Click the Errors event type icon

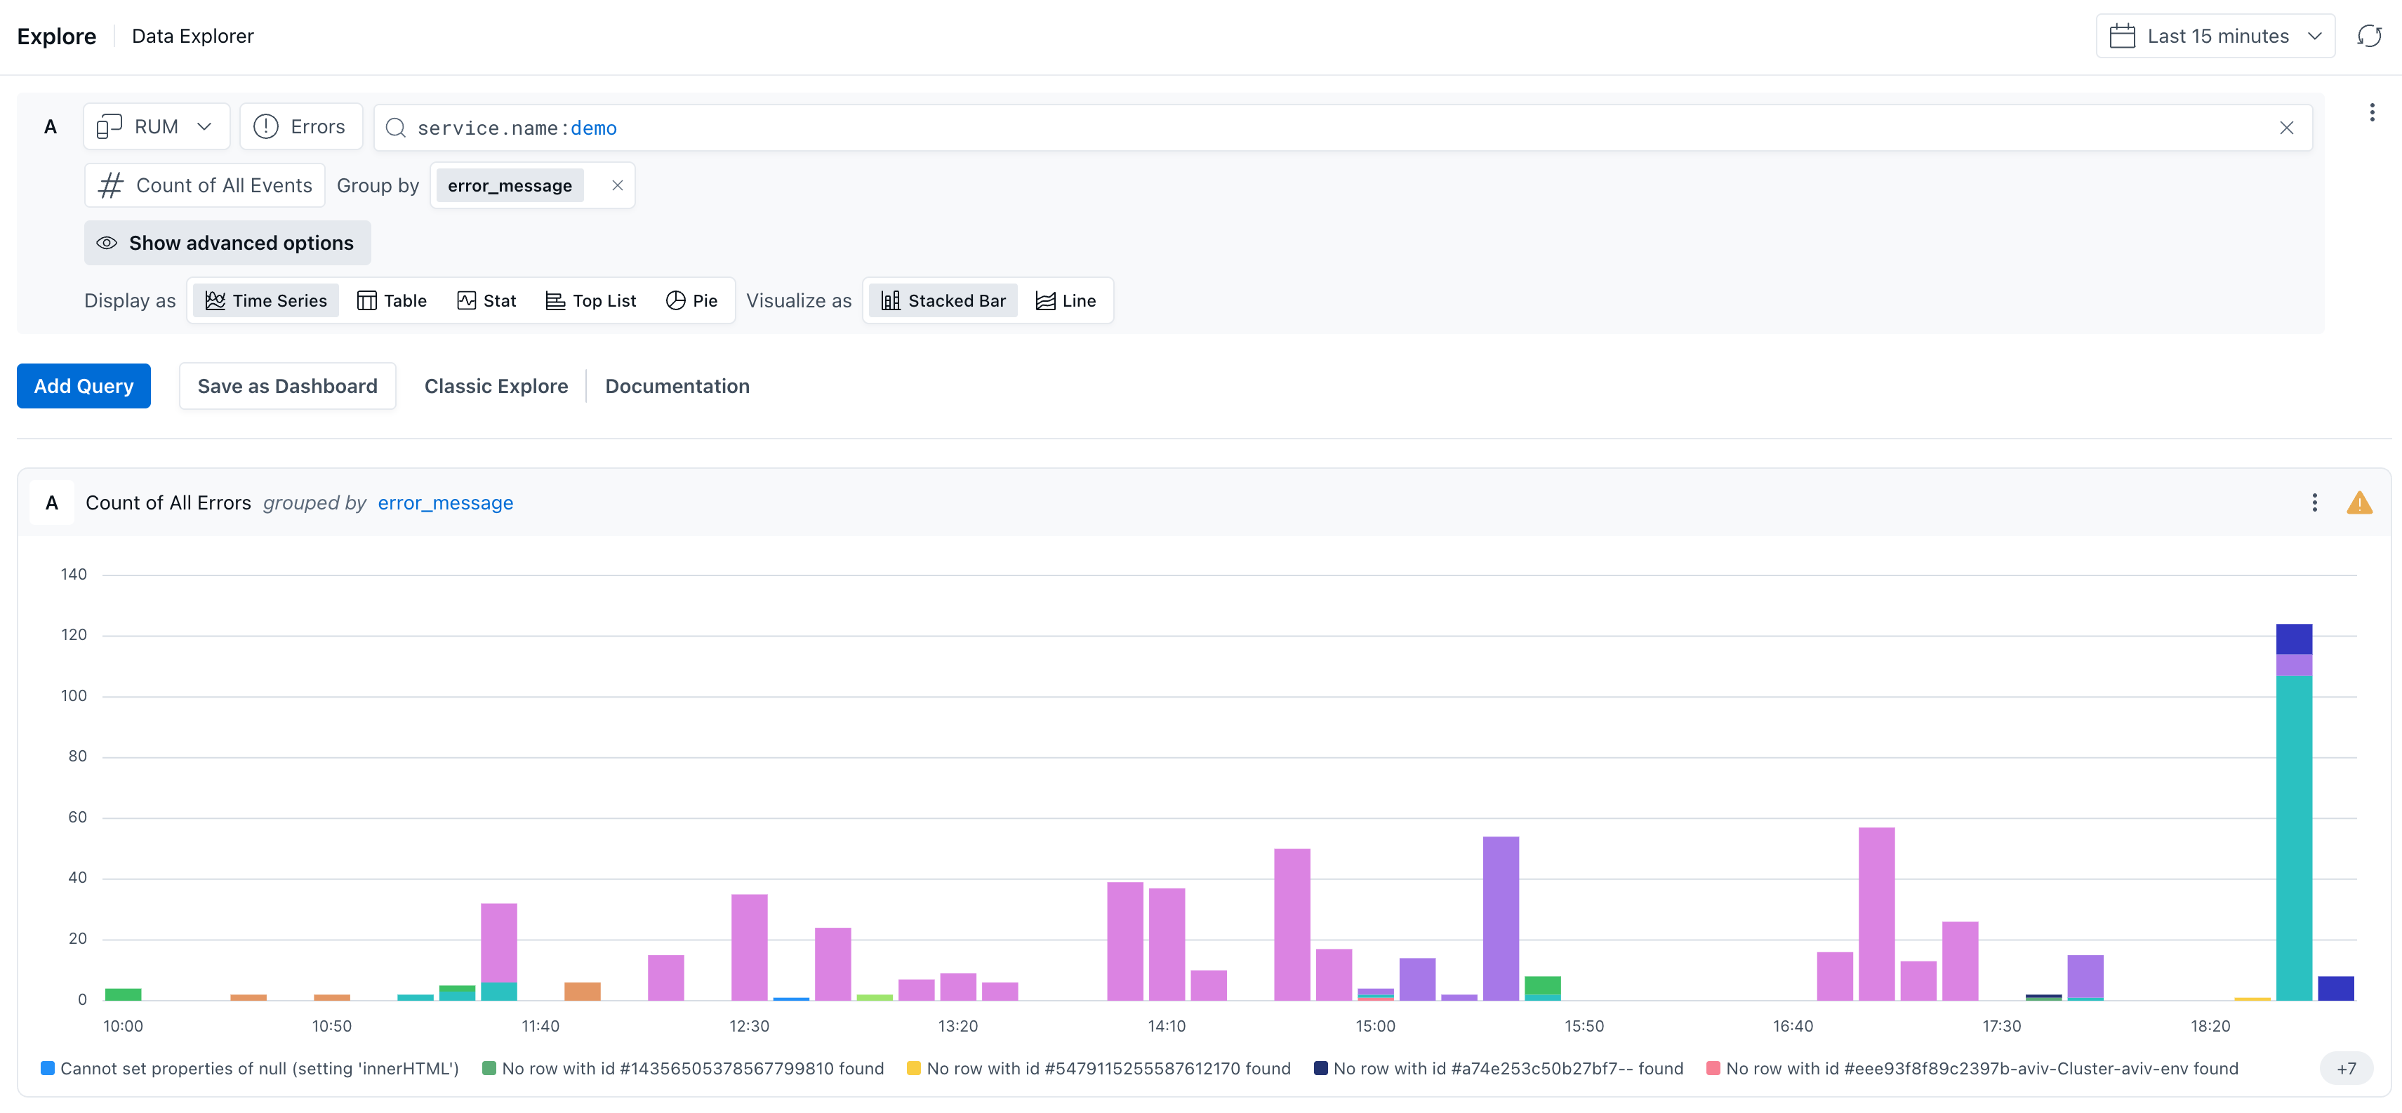pyautogui.click(x=266, y=127)
